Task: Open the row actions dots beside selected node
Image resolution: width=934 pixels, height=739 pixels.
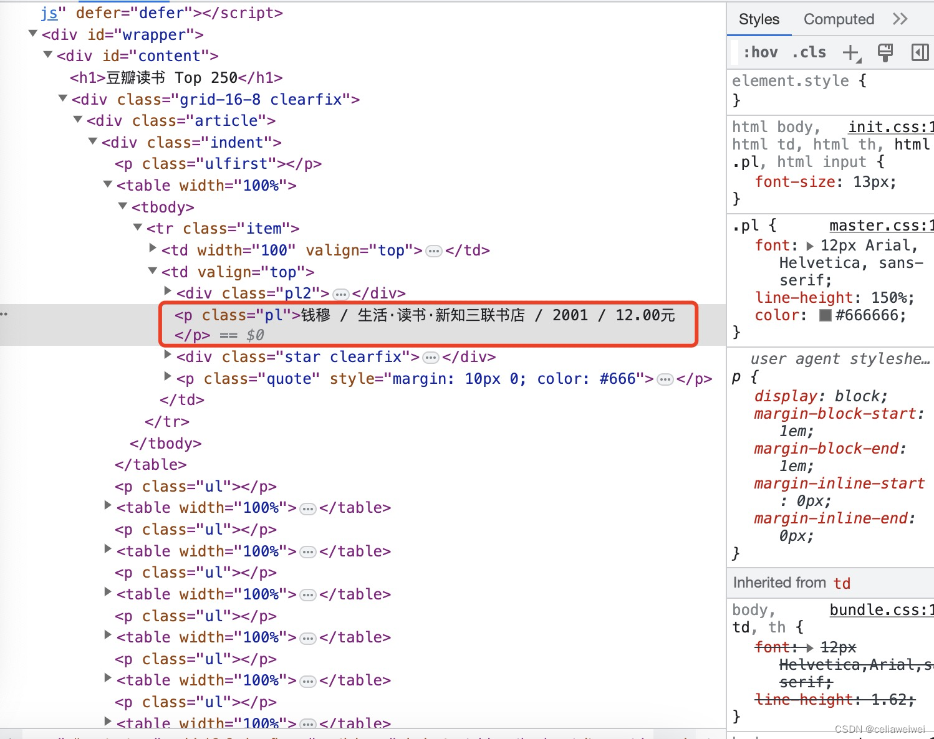Action: pos(4,313)
